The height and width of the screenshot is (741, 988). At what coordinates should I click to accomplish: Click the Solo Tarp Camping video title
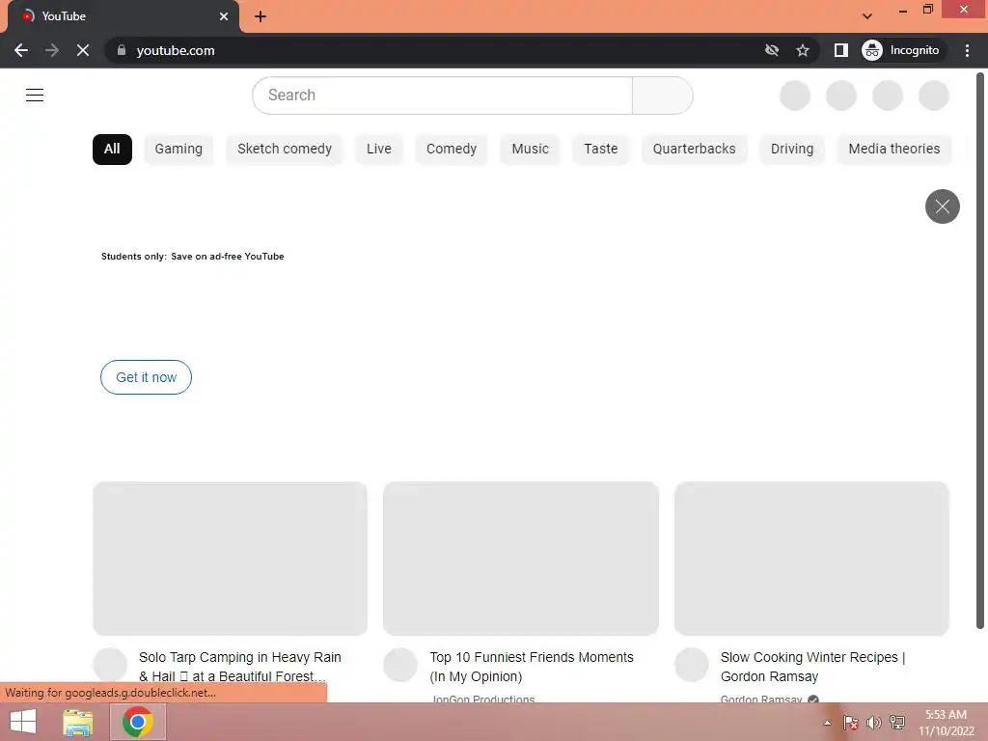(x=240, y=667)
